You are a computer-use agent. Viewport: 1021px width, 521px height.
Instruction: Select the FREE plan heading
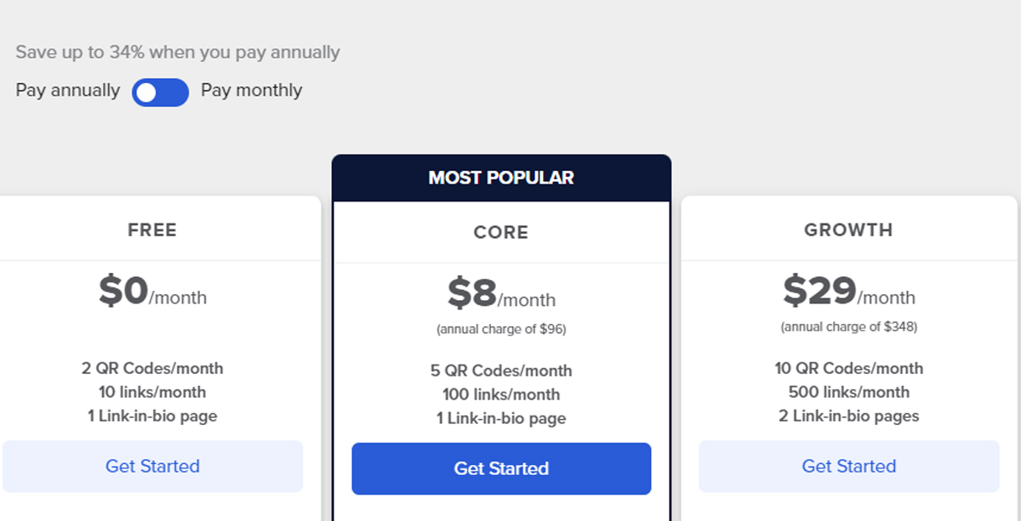[152, 229]
